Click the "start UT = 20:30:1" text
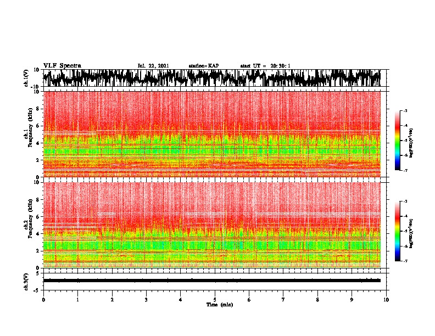The height and width of the screenshot is (336, 435). (x=265, y=66)
